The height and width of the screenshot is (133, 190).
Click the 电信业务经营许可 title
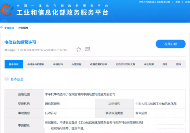[20, 42]
